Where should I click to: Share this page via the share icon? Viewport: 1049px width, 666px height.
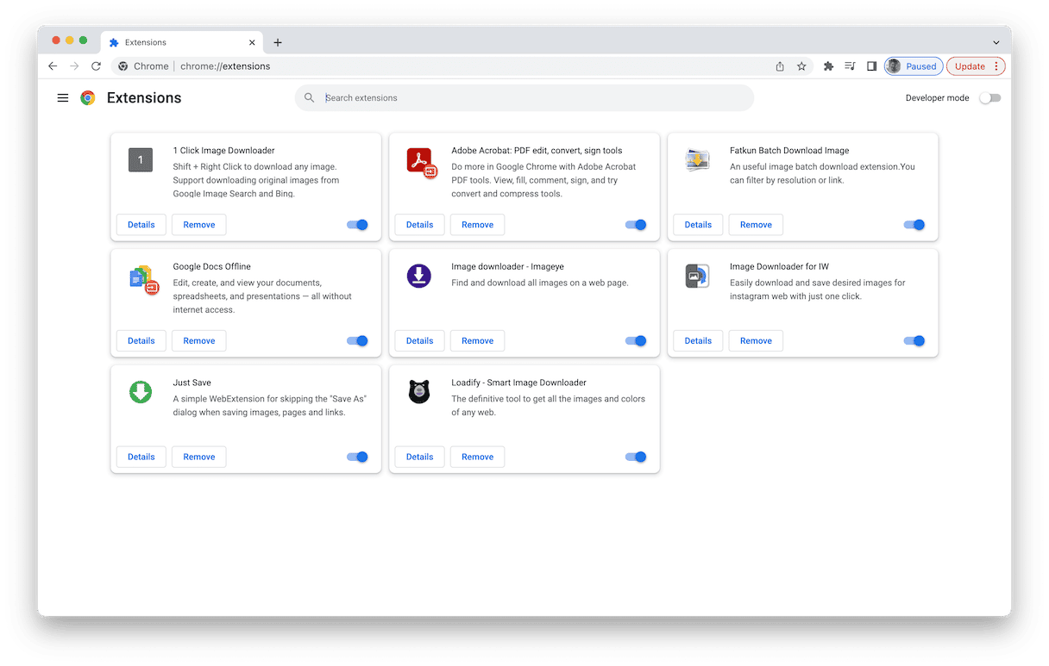coord(780,66)
